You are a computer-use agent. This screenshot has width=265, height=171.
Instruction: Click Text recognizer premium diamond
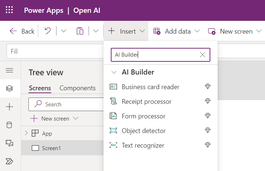(207, 145)
